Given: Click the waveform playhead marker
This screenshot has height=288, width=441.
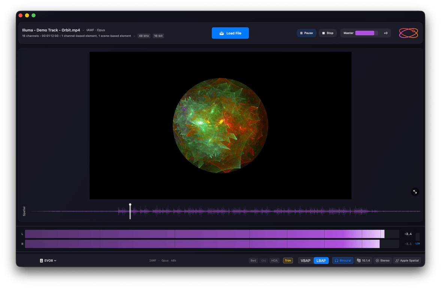Looking at the screenshot, I should (130, 211).
